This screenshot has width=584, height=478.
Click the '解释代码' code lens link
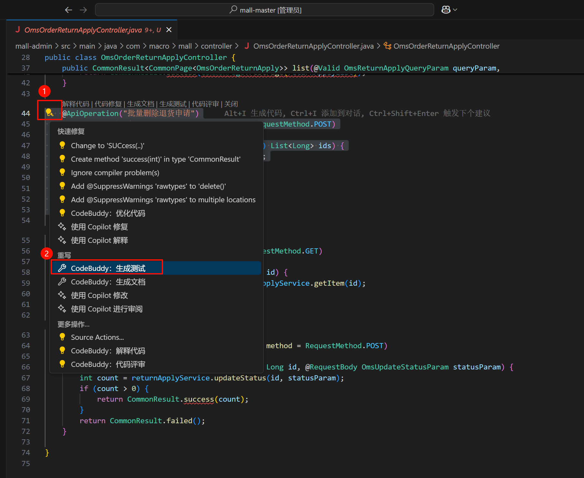click(76, 104)
